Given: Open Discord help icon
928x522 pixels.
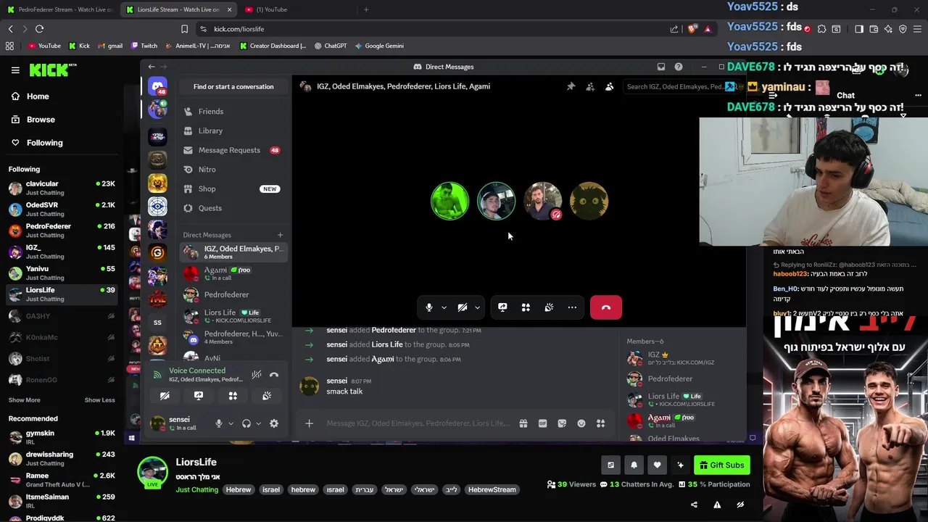Looking at the screenshot, I should [x=679, y=67].
